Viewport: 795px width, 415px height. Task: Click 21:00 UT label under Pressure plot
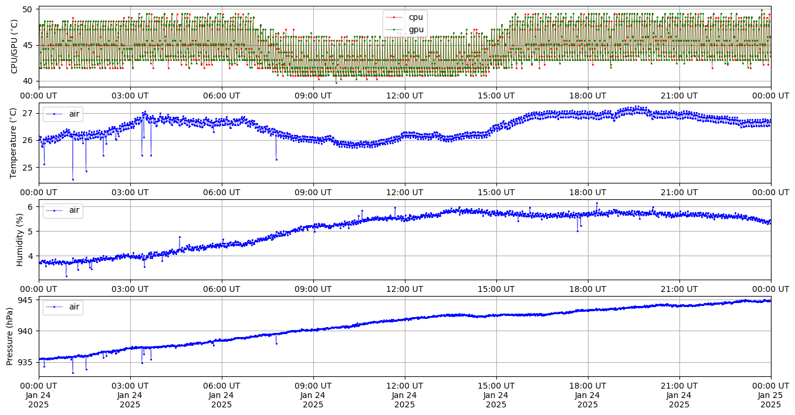click(x=679, y=385)
